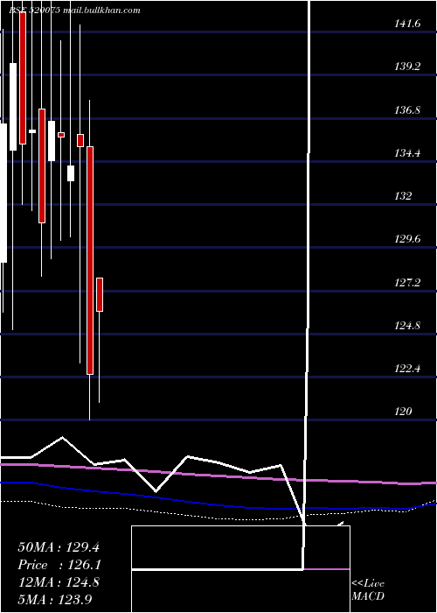Click the tallest red candlestick between 122.4 and 134.4

pos(90,260)
